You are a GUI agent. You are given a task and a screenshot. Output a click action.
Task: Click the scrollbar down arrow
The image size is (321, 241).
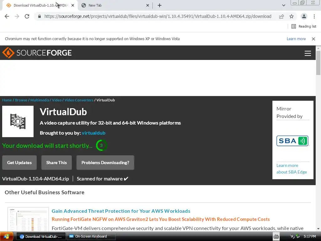tap(318, 229)
